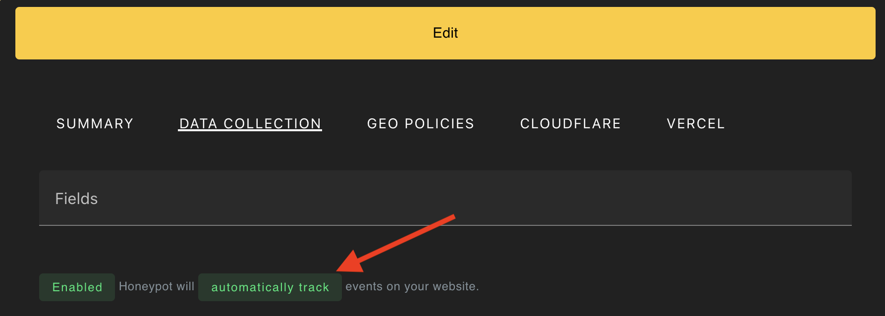Review geo policies configuration

tap(420, 123)
